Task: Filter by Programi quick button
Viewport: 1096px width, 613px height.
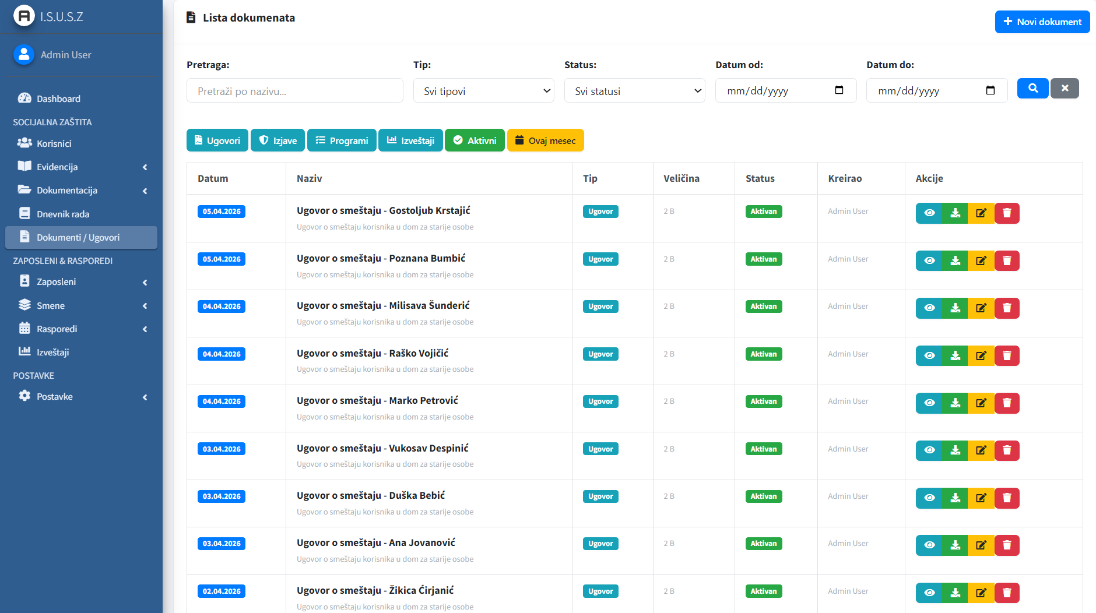Action: coord(342,140)
